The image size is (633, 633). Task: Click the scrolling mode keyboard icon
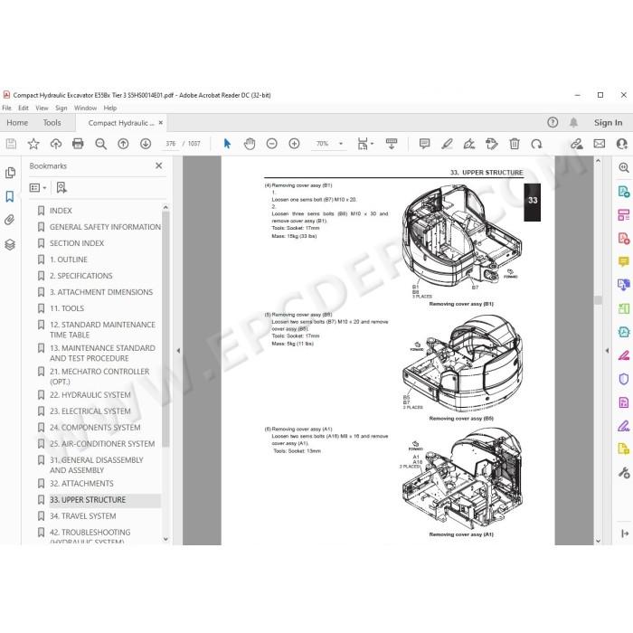[392, 144]
